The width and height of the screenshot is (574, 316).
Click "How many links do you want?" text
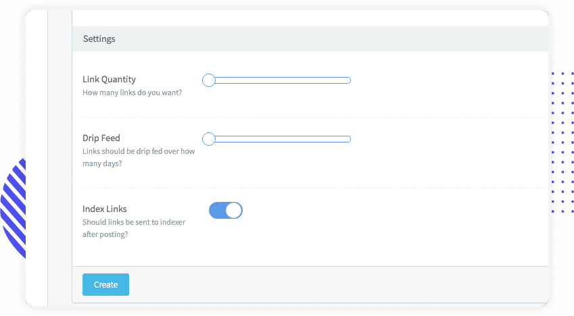[x=132, y=93]
